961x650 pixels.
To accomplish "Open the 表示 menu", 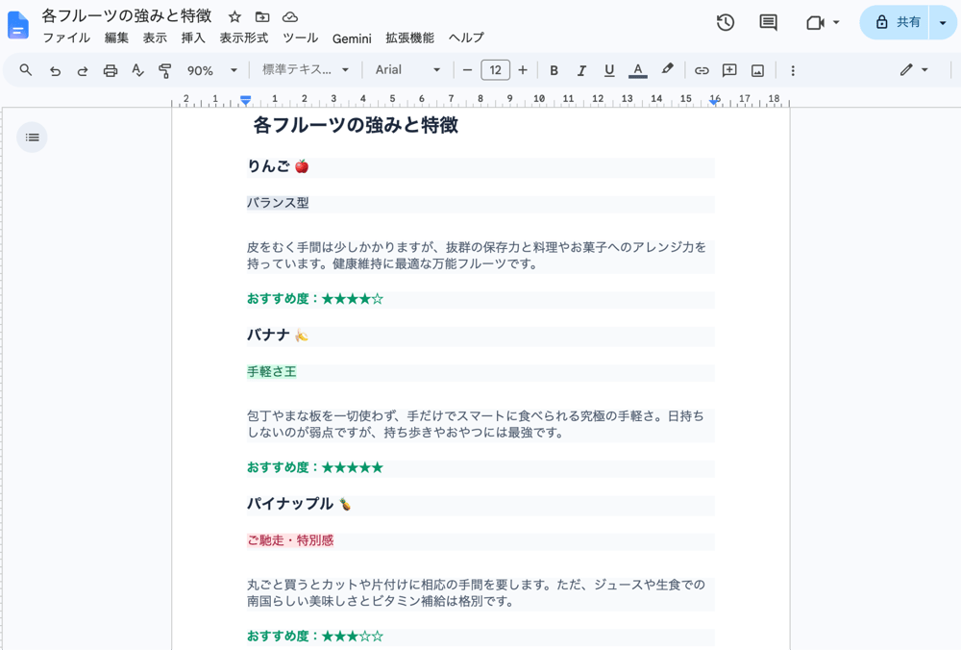I will [155, 38].
